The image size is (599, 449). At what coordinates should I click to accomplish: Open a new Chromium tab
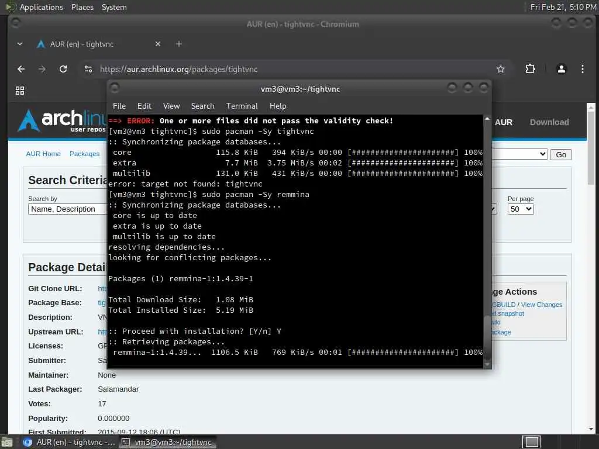pos(178,44)
